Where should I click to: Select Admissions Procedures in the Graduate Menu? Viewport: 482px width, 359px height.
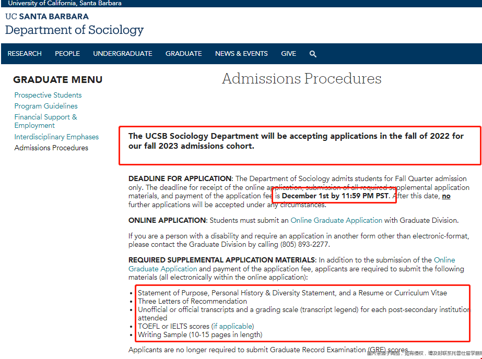(x=51, y=148)
